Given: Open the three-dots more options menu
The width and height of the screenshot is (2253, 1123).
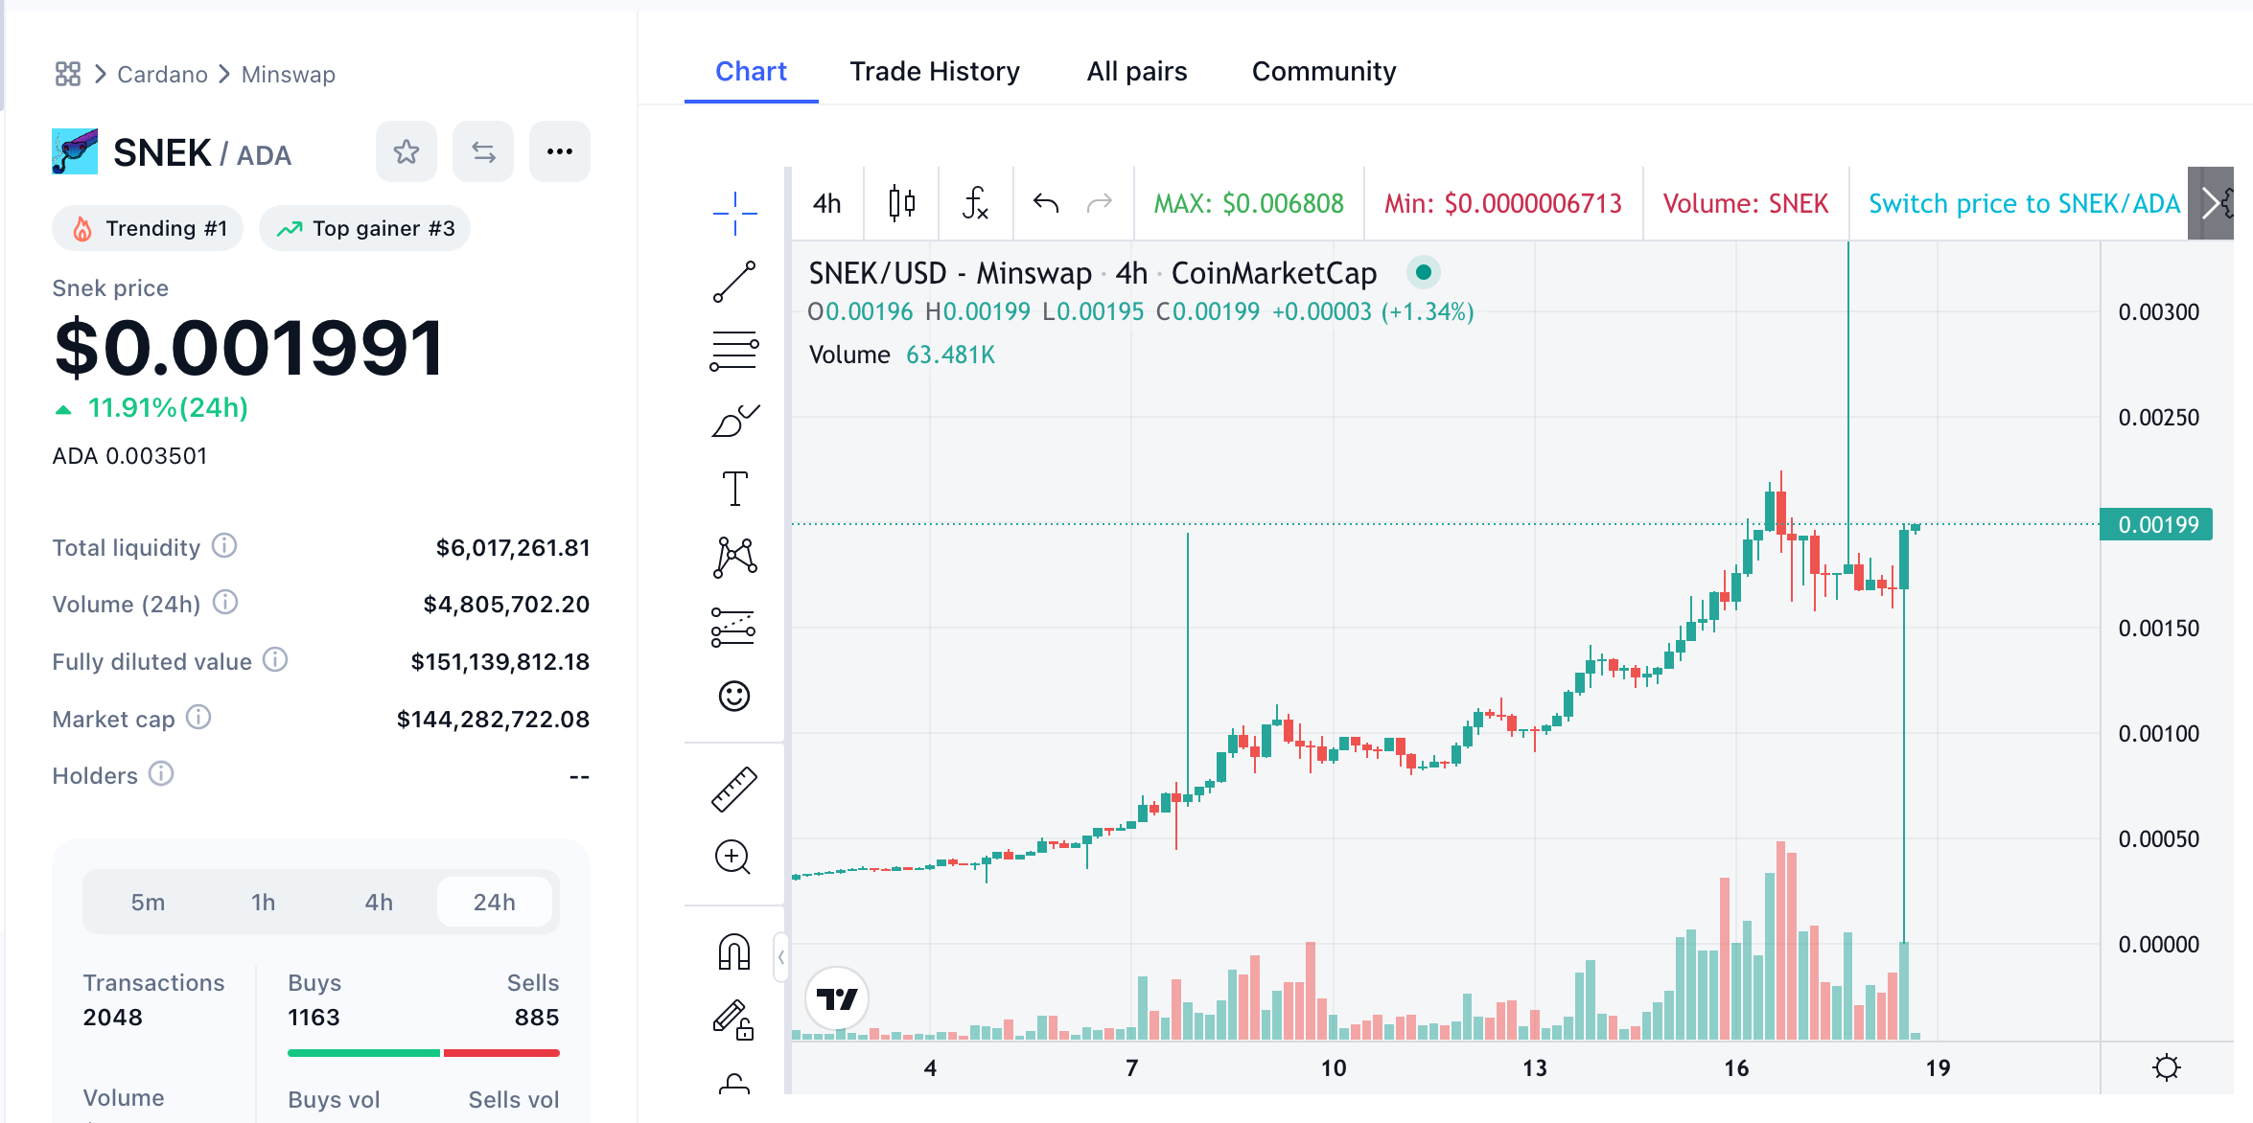Looking at the screenshot, I should pyautogui.click(x=560, y=151).
